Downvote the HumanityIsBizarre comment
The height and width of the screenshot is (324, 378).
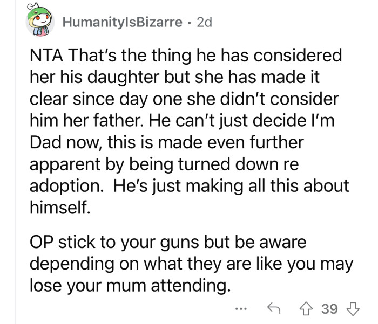(353, 309)
